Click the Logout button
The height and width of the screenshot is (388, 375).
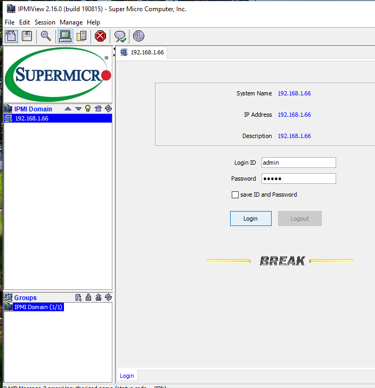(x=299, y=219)
